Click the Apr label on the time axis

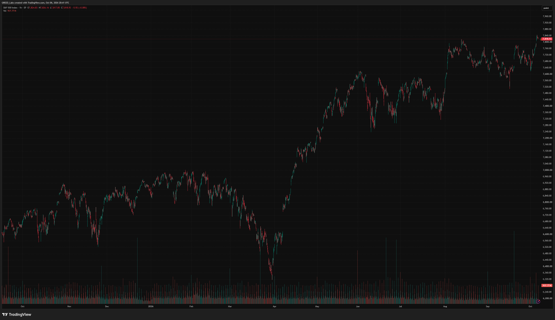[x=274, y=307]
